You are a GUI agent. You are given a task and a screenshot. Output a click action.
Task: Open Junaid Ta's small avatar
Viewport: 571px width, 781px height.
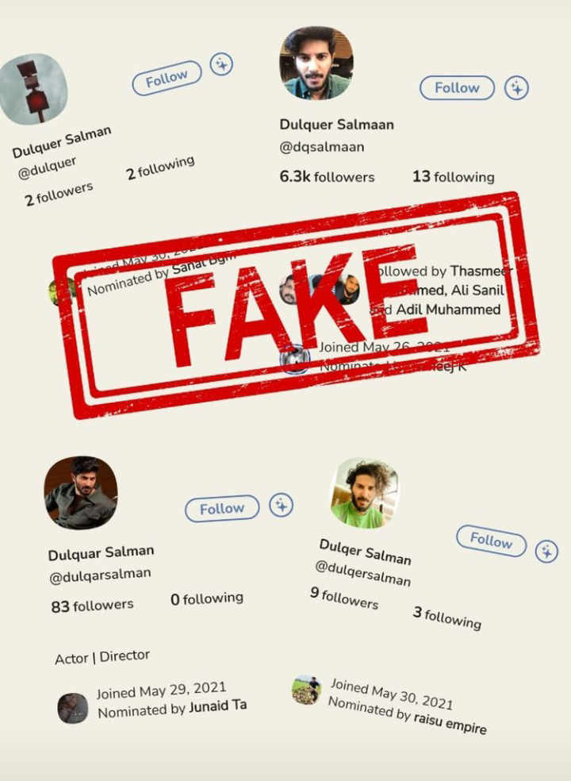(x=73, y=708)
